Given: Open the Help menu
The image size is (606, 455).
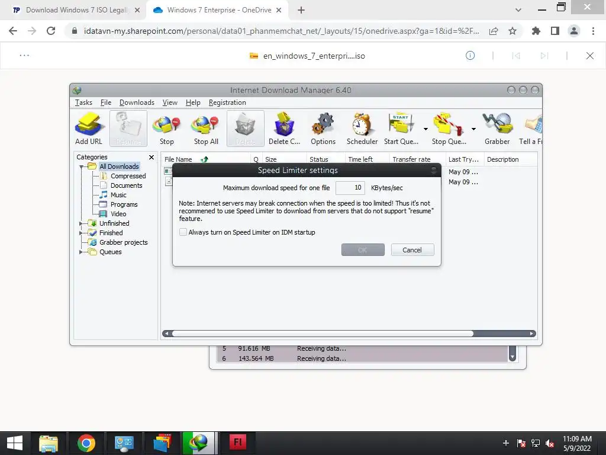Looking at the screenshot, I should click(193, 102).
